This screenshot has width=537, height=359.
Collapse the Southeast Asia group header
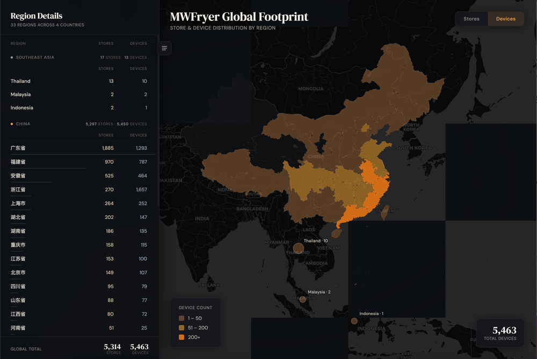click(x=79, y=57)
